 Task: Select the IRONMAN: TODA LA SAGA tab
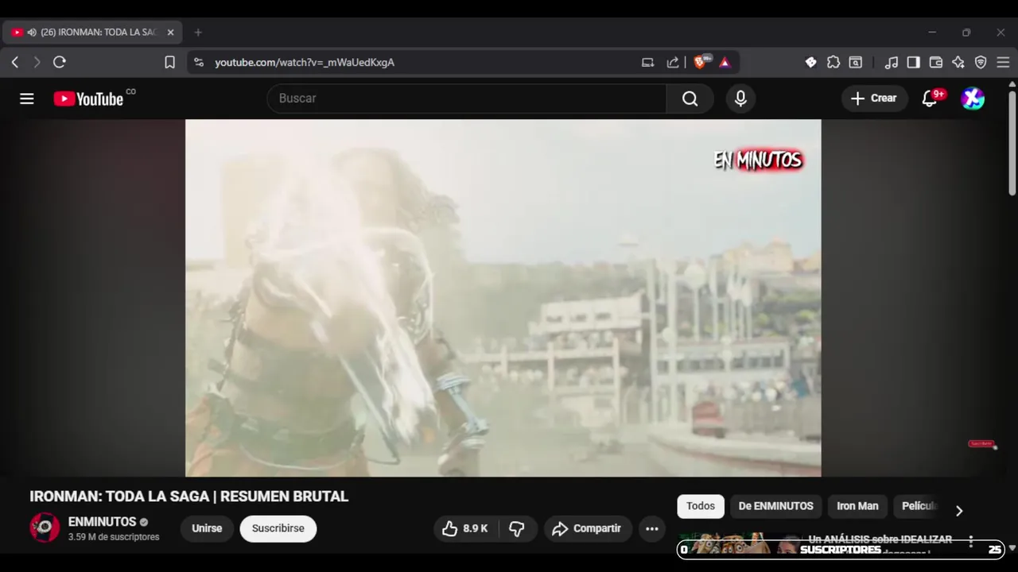pyautogui.click(x=93, y=33)
